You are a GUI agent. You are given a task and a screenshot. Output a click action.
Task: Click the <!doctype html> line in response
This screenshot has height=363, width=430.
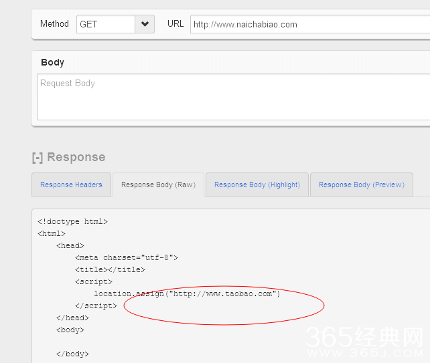tap(72, 221)
